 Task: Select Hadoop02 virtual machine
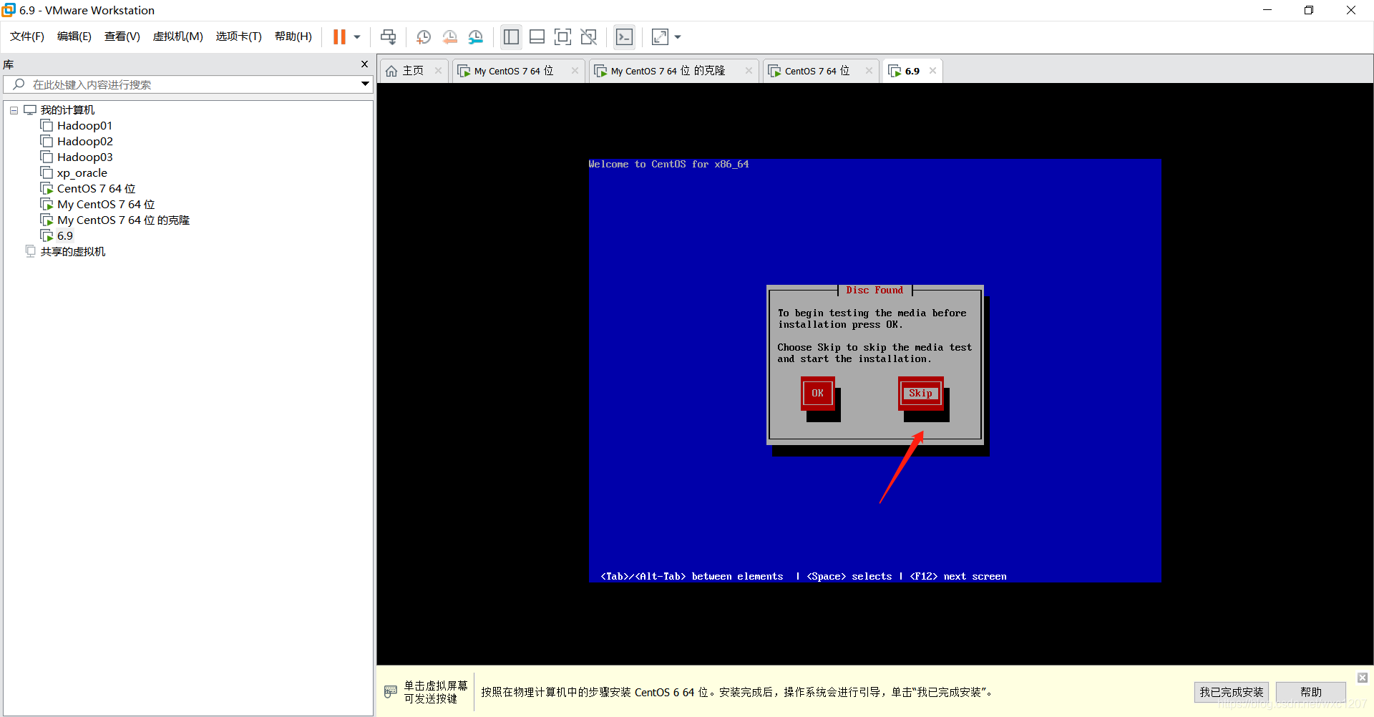pyautogui.click(x=85, y=142)
